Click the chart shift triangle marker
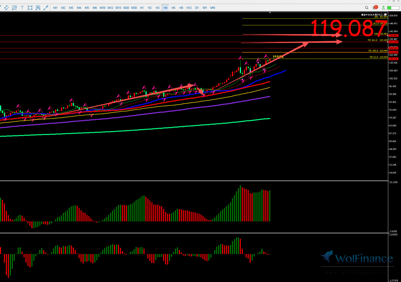This screenshot has width=401, height=282. point(270,13)
